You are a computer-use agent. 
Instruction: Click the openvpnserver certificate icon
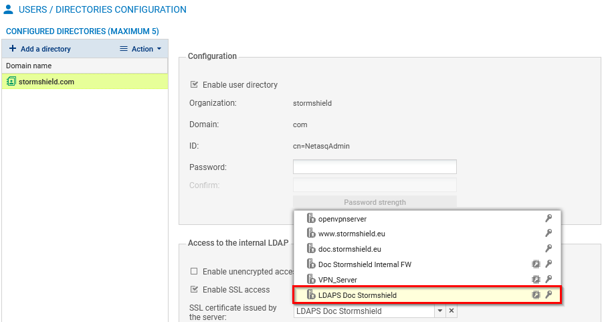point(310,219)
